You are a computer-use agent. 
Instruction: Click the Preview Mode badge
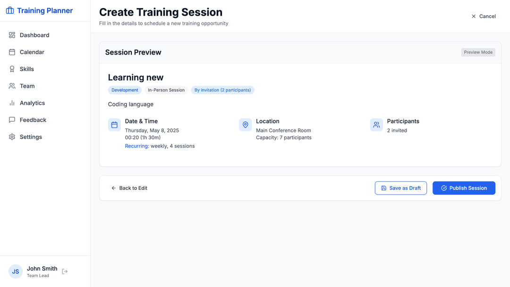478,52
